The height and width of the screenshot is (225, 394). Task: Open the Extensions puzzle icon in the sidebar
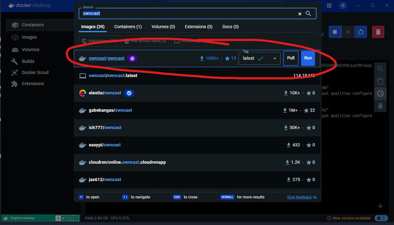(x=15, y=84)
